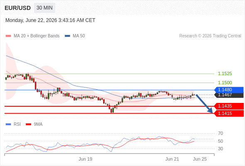Click the blue MA 50 legend swatch

67,36
